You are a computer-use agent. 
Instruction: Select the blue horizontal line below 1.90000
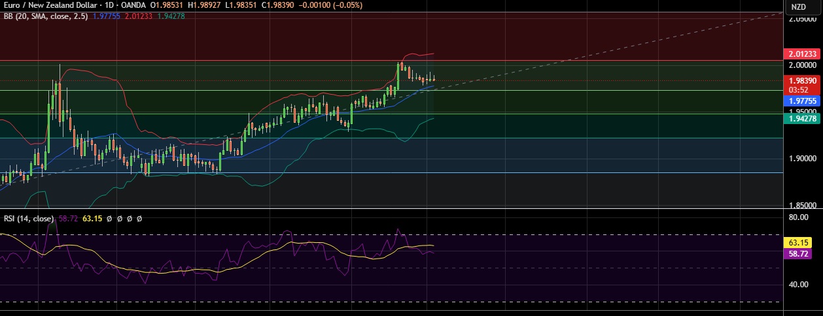click(x=393, y=173)
